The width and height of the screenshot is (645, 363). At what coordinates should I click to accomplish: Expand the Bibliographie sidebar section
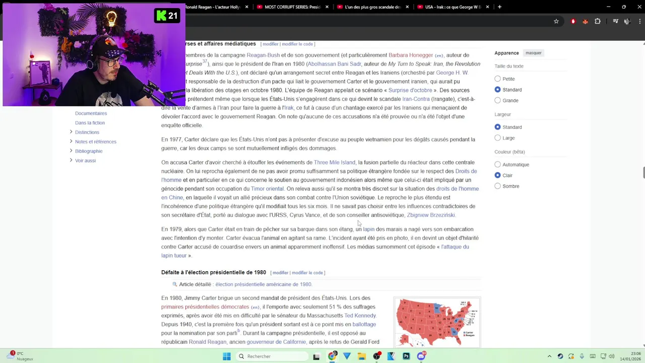tap(71, 151)
